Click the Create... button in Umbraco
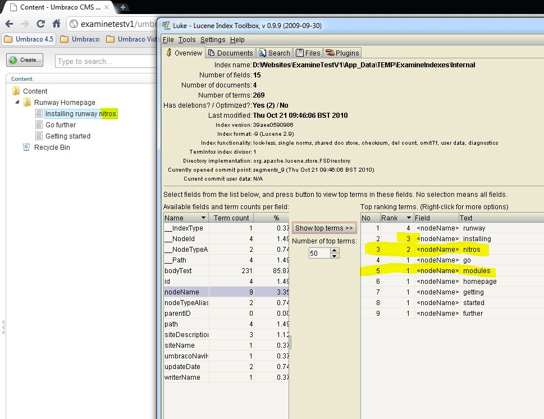 pyautogui.click(x=25, y=60)
